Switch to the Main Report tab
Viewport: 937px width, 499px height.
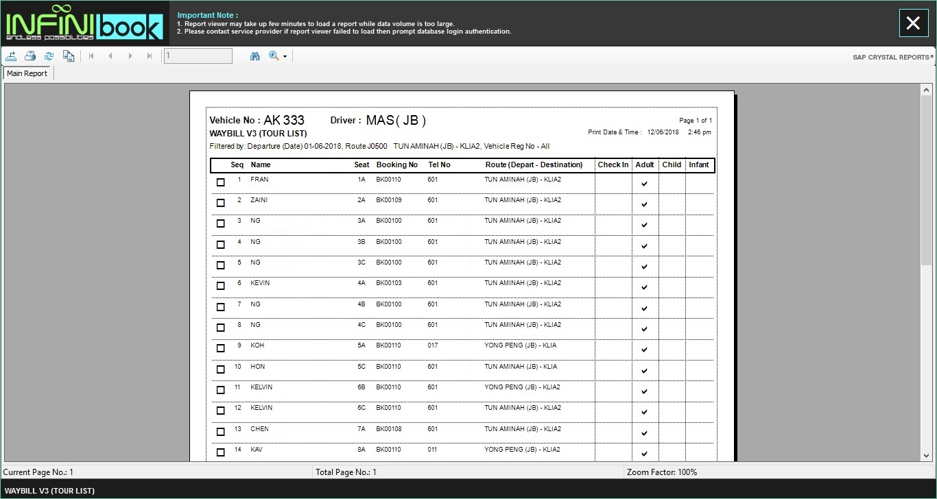pyautogui.click(x=27, y=73)
